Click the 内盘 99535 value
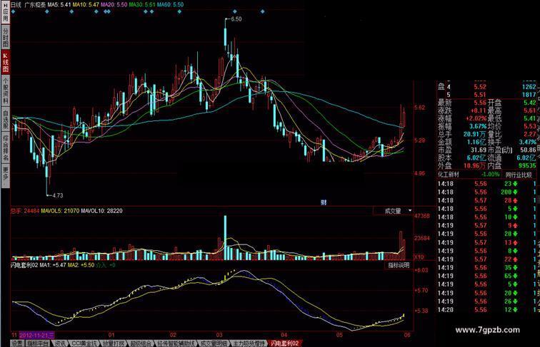The image size is (540, 347). [x=527, y=166]
